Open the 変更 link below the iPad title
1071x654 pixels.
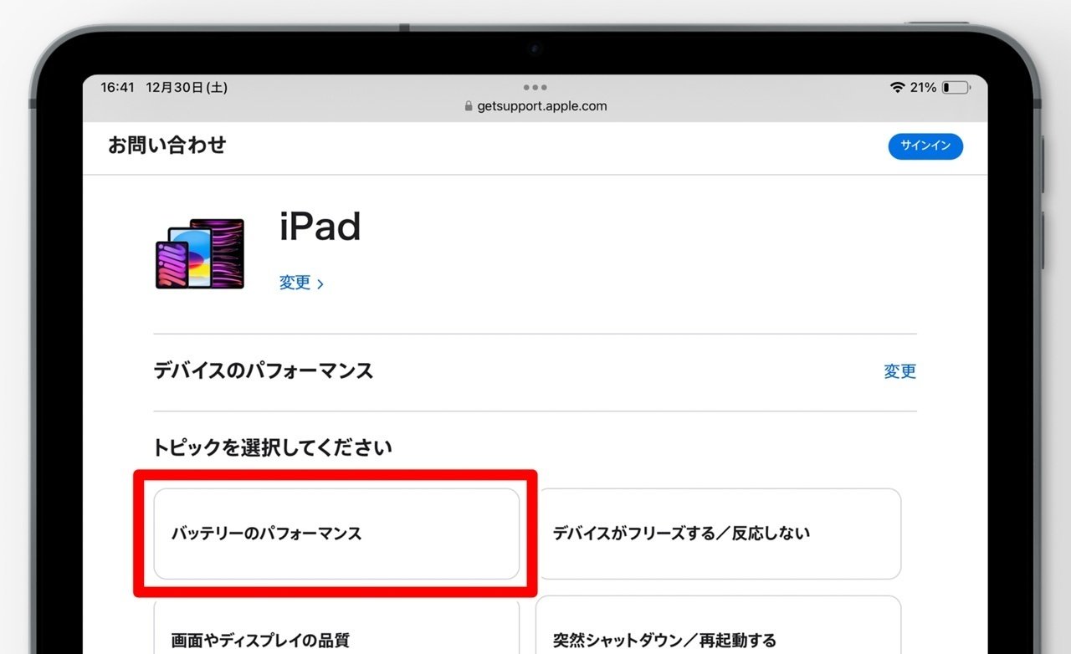[x=295, y=283]
